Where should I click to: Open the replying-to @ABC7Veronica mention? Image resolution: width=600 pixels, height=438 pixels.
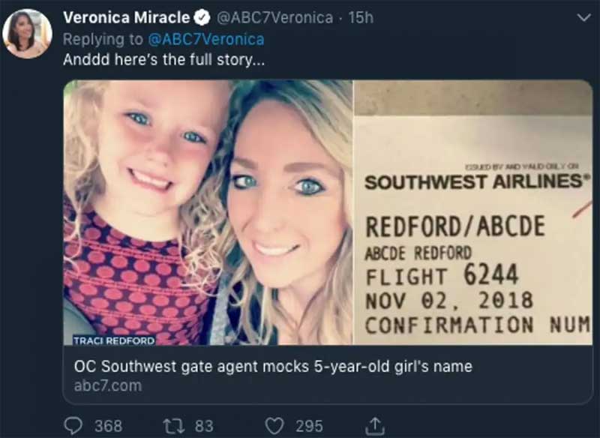[205, 40]
